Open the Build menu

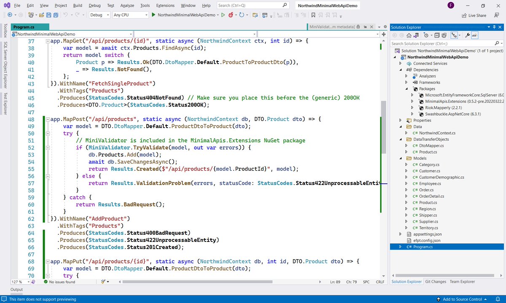(77, 5)
